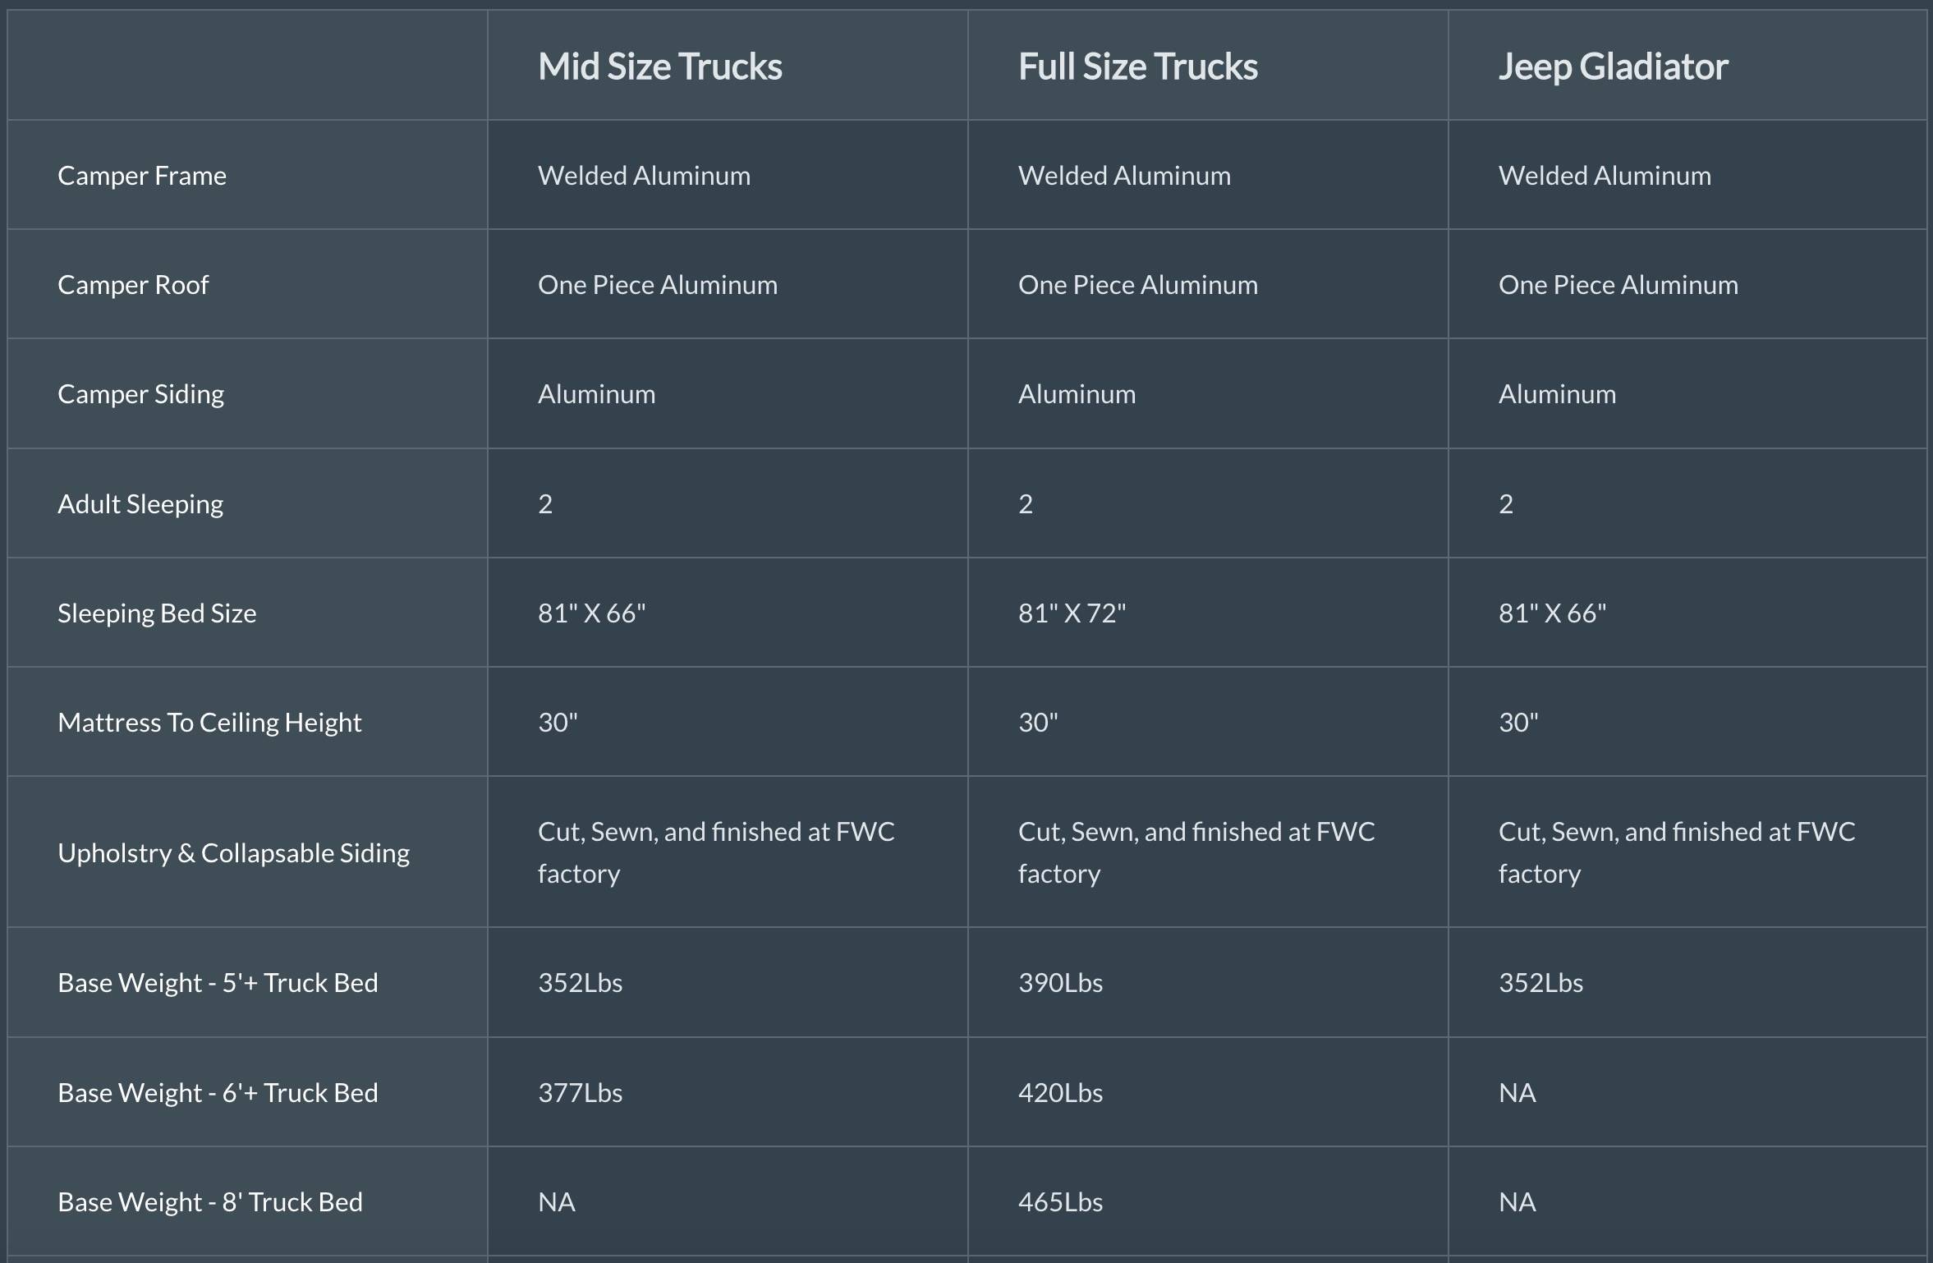
Task: Select the 465Lbs weight cell
Action: point(1060,1202)
